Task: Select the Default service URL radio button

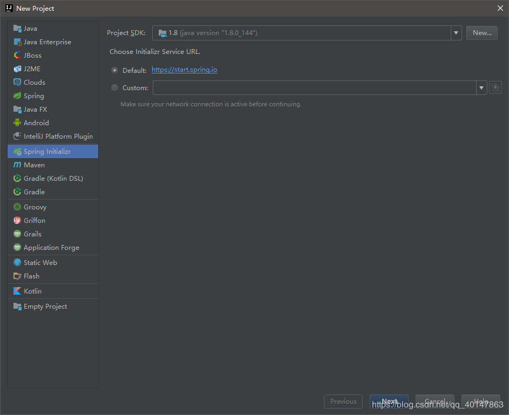Action: (x=114, y=70)
